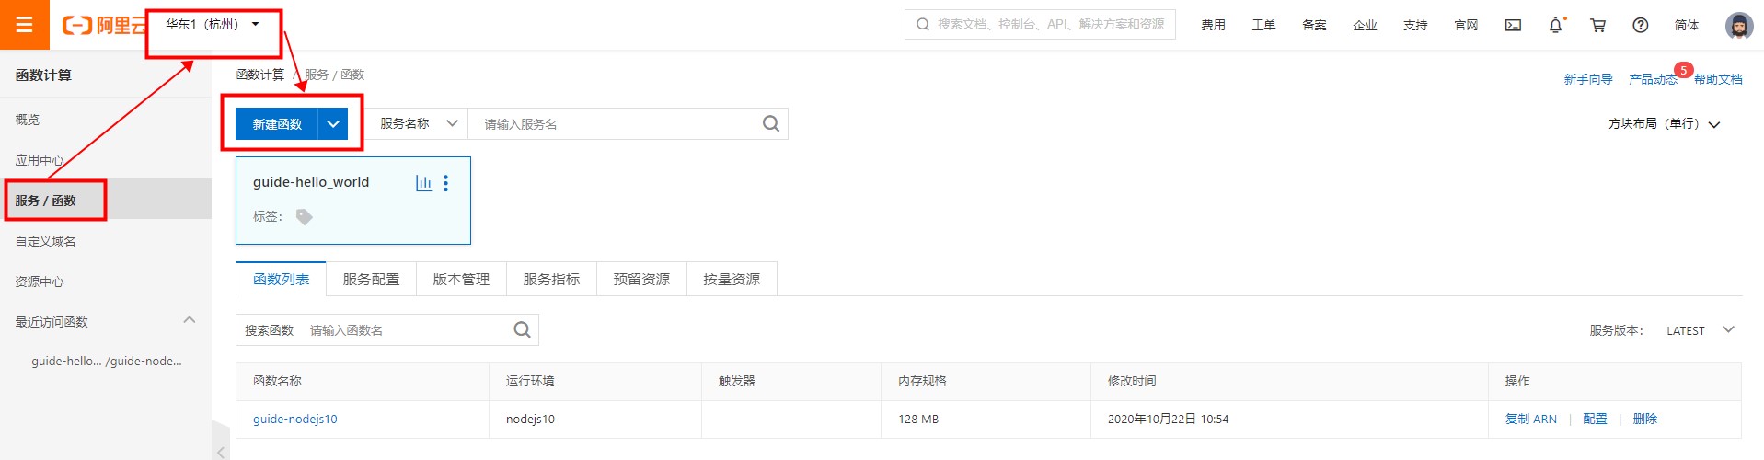
Task: Open the guide-nodejs10 function link
Action: pos(294,419)
